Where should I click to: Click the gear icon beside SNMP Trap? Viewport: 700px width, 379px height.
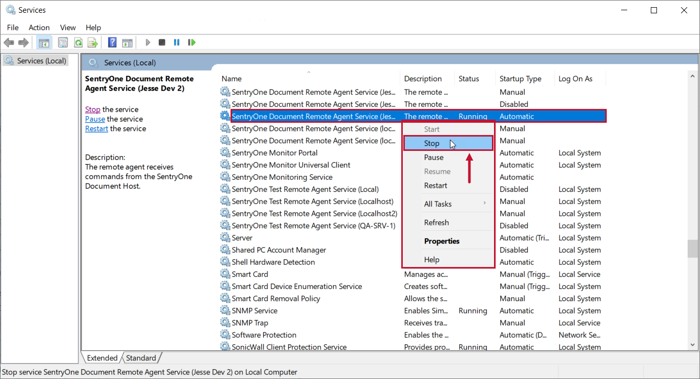225,323
